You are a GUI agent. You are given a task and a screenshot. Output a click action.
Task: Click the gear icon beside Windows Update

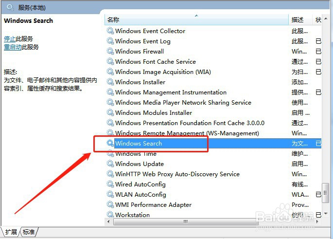point(110,164)
